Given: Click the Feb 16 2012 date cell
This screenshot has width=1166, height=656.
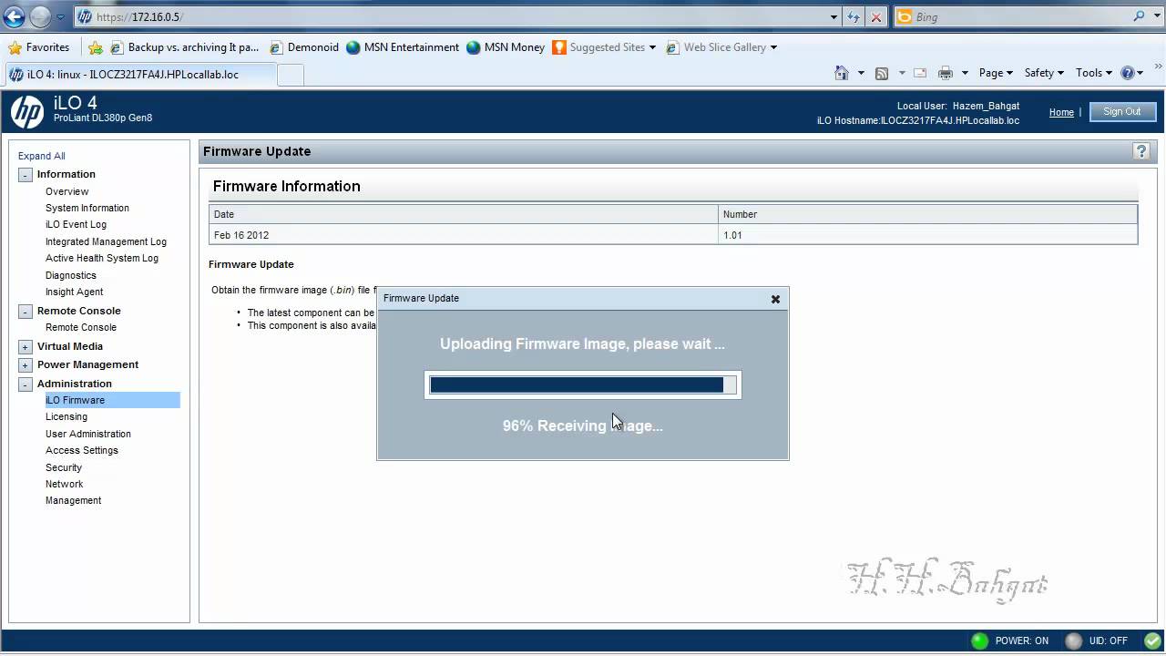Looking at the screenshot, I should click(464, 235).
